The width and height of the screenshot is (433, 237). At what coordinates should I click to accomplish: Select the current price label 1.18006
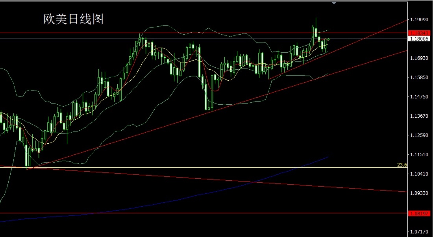419,39
